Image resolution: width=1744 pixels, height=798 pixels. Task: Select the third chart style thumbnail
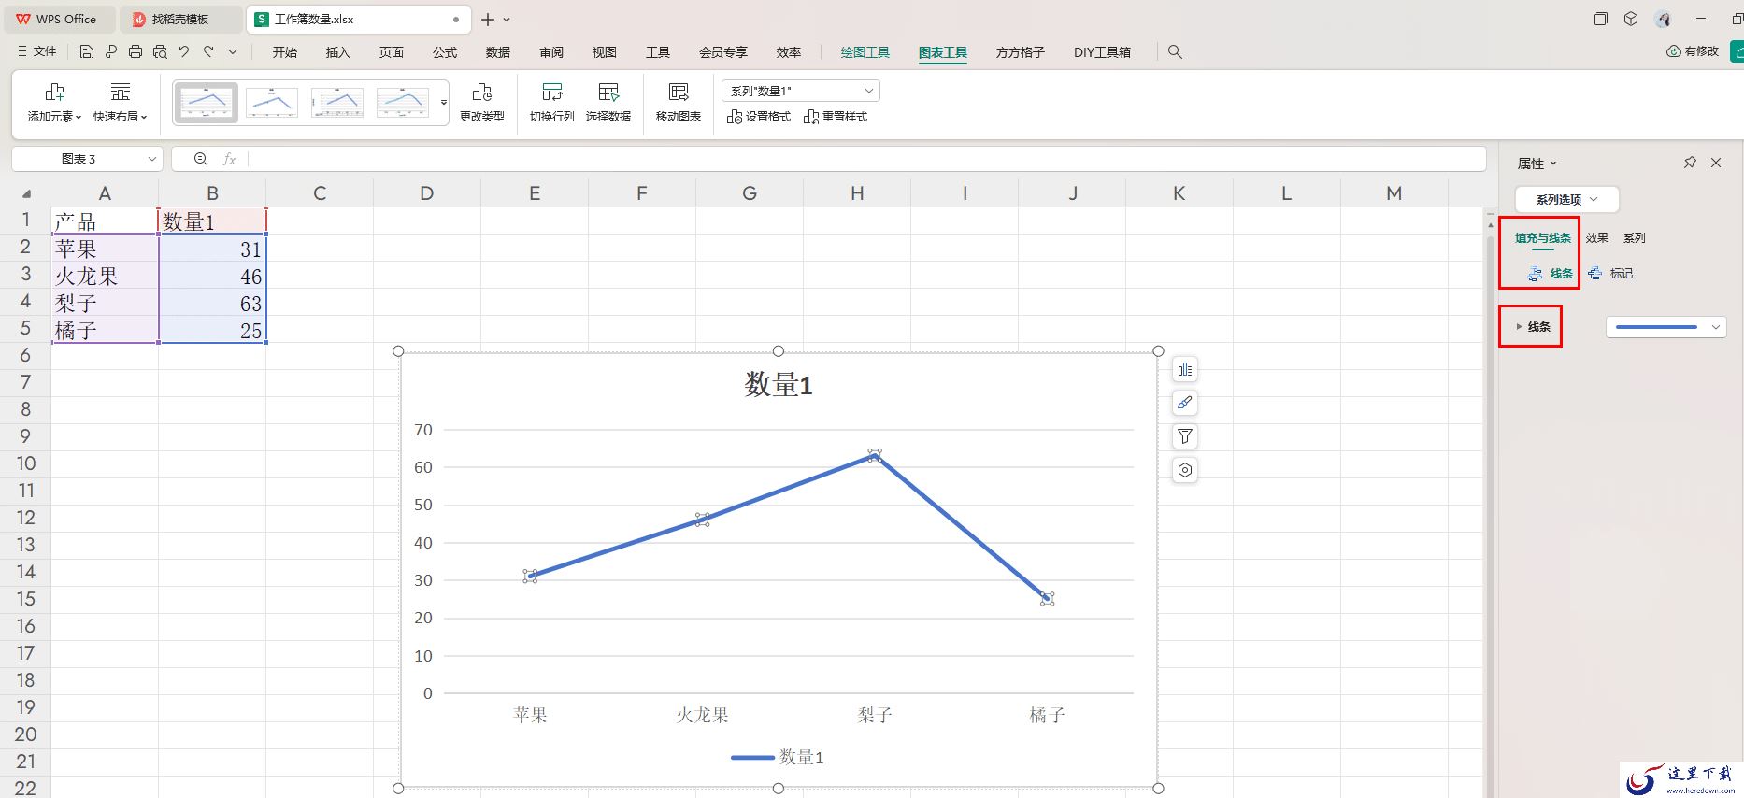pos(337,103)
